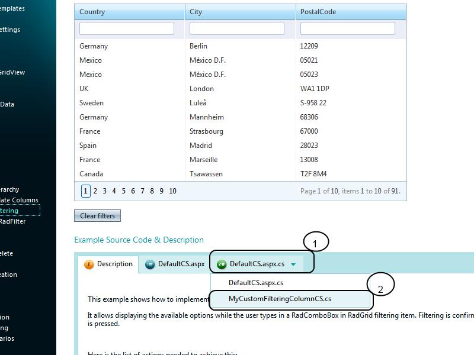Click postal code 12209
The height and width of the screenshot is (355, 474).
click(309, 46)
